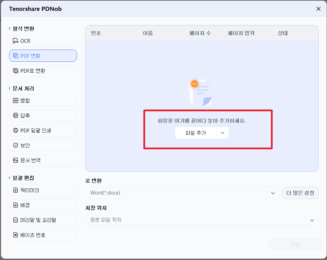Open the Word(*.docx) format dropdown
This screenshot has width=327, height=260.
tap(182, 193)
